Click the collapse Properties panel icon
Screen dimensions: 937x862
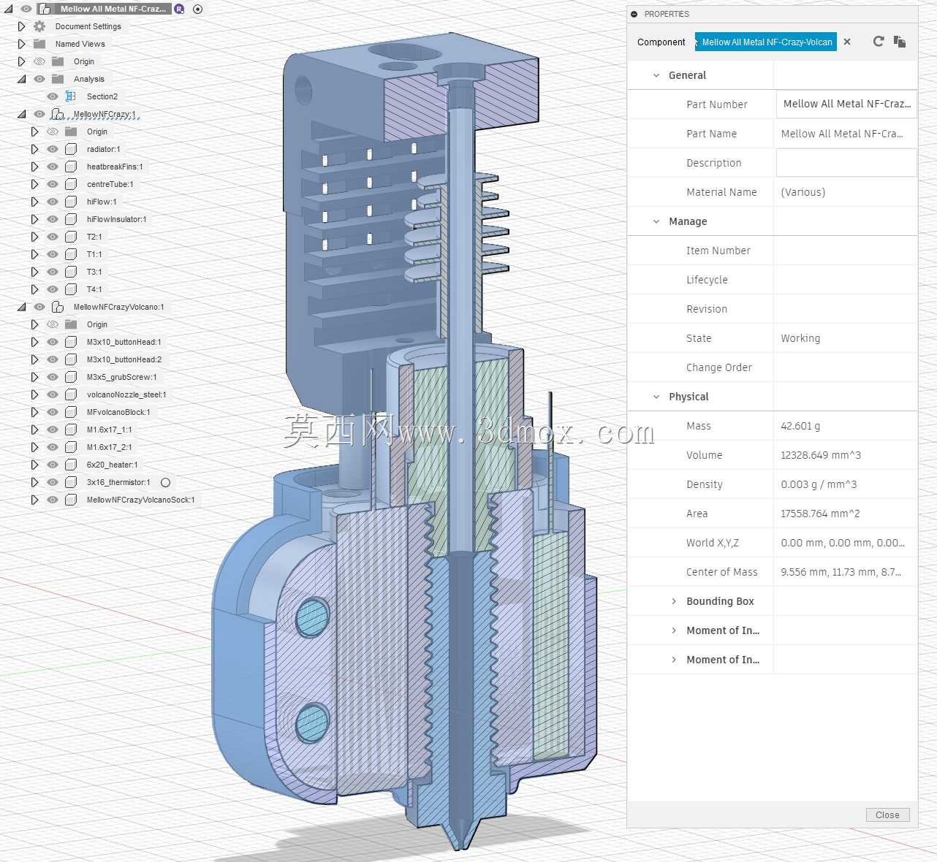(634, 14)
